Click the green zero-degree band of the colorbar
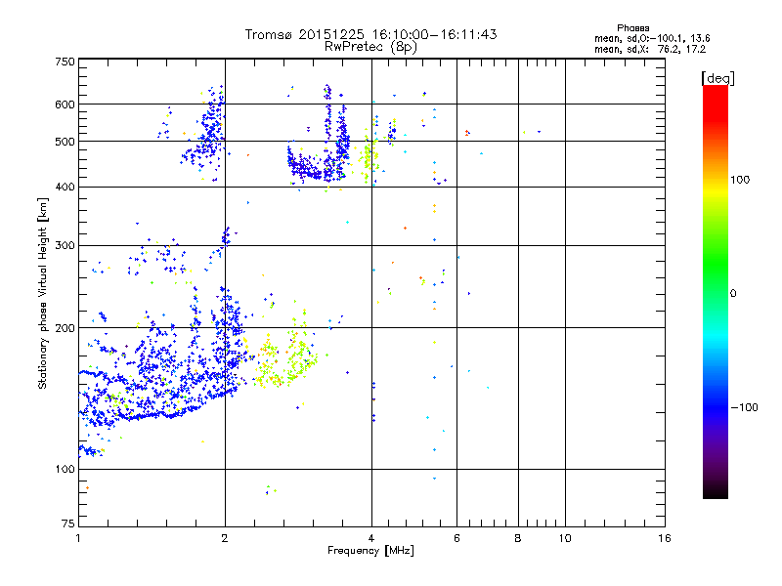 (x=716, y=293)
